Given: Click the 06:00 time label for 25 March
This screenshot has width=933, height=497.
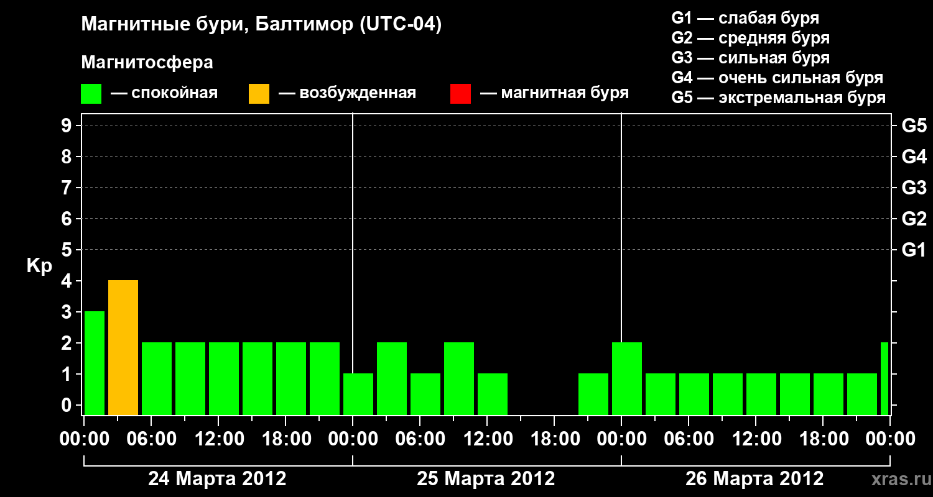Looking at the screenshot, I should 420,439.
